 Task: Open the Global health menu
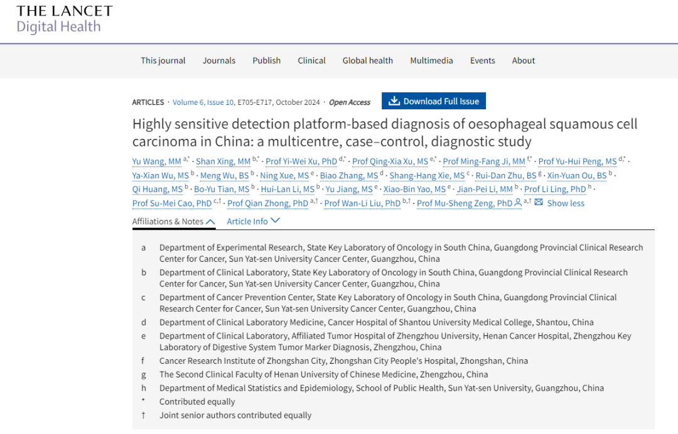368,60
